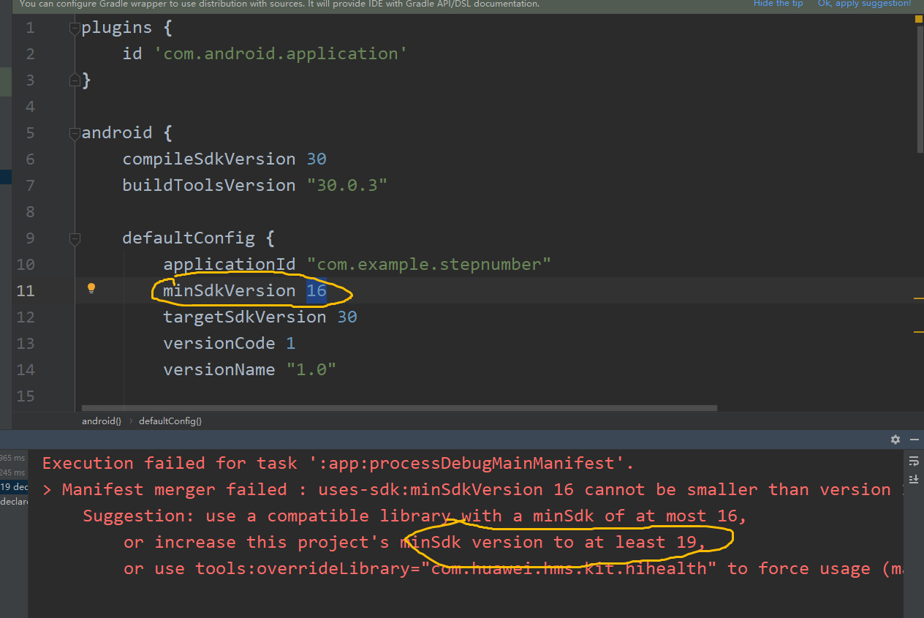Click the 'Hide the tip' link
The image size is (924, 618).
778,4
